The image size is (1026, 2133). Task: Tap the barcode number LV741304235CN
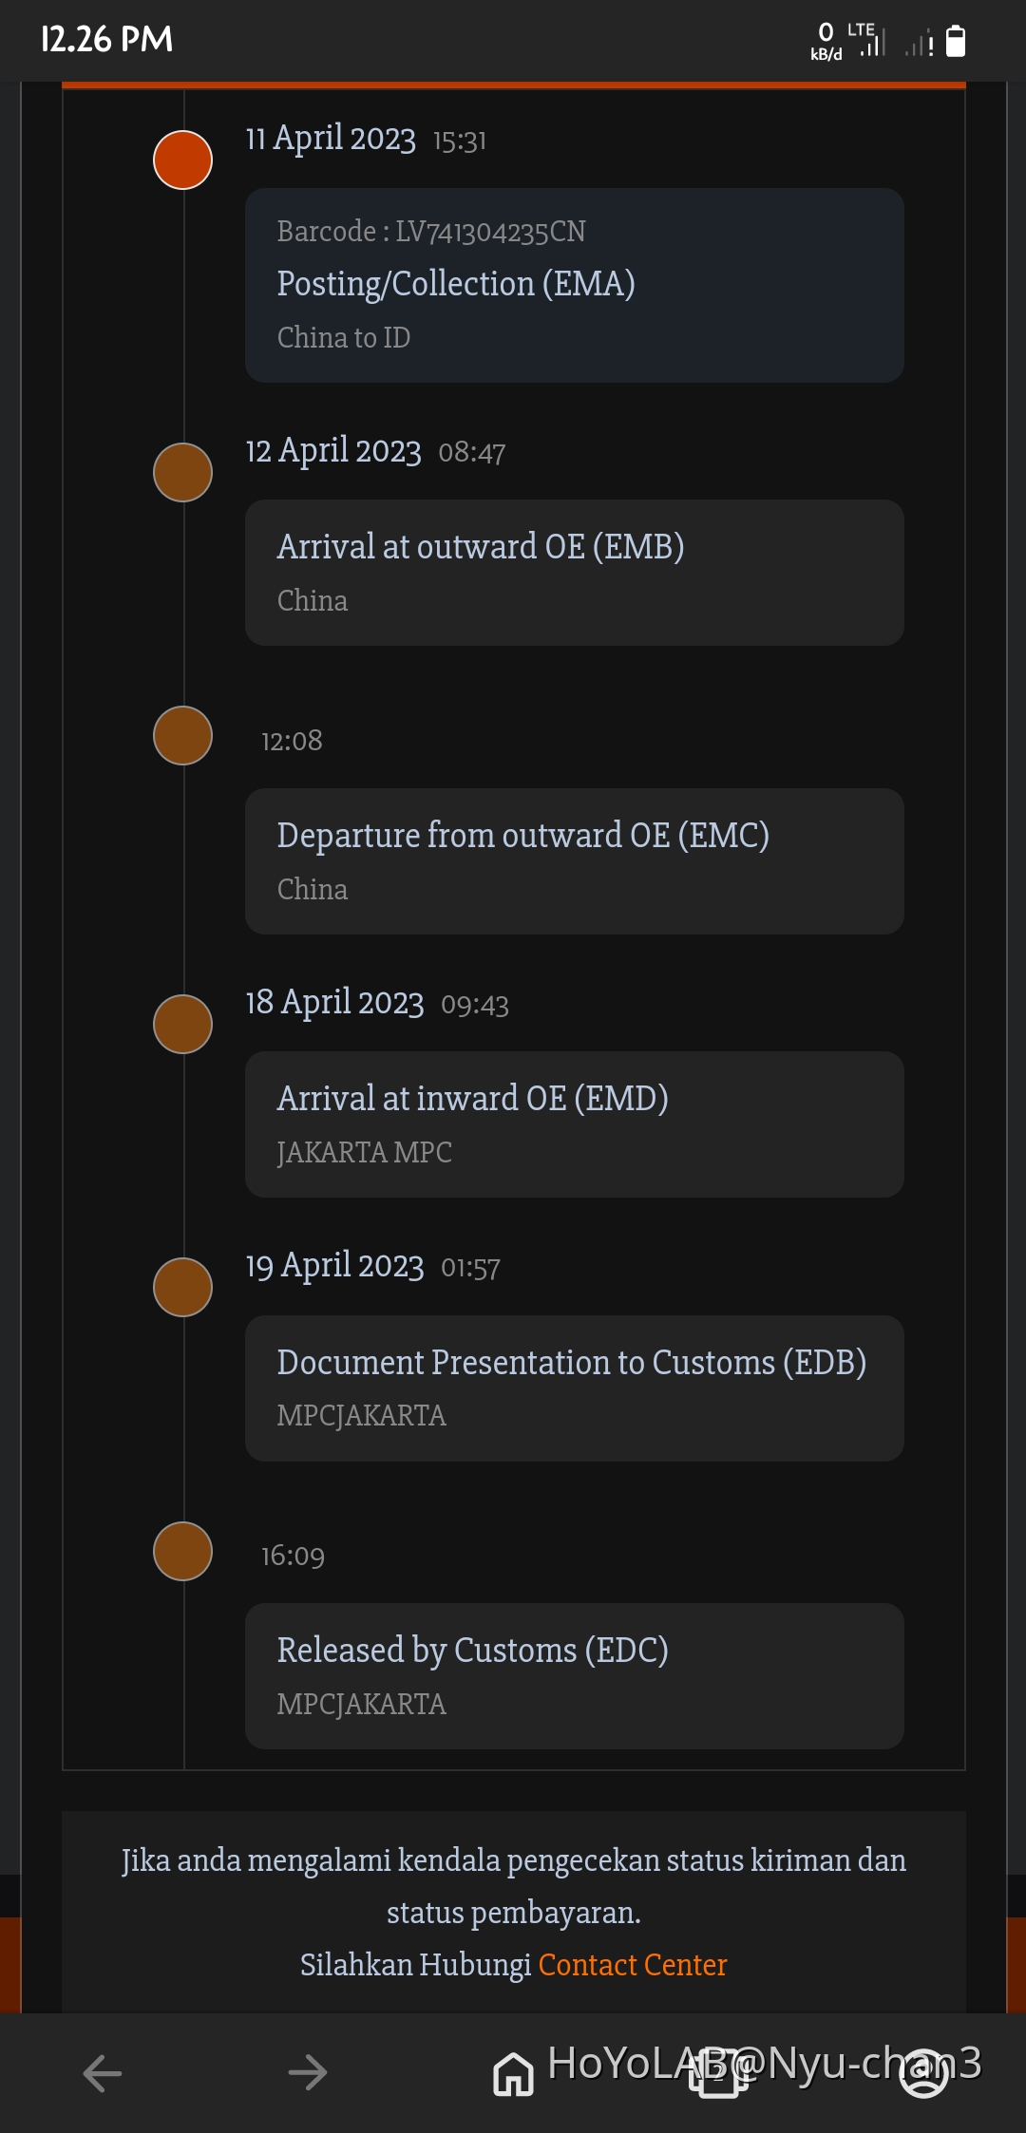tap(490, 232)
